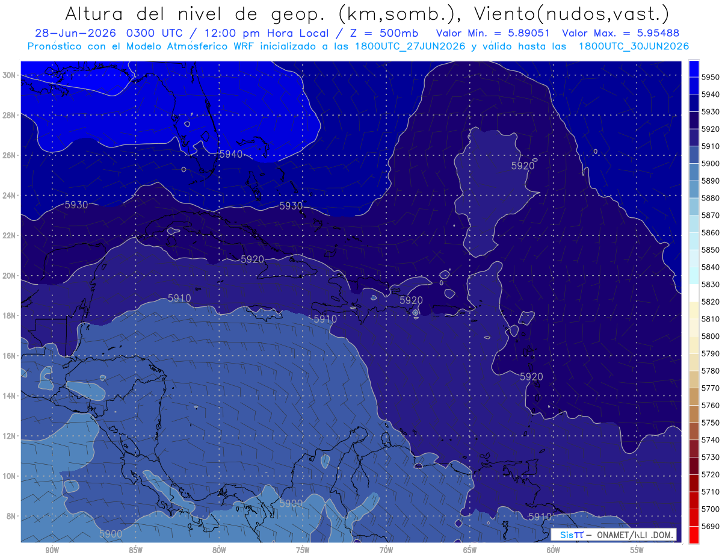Click 'Valor Min. = 5.89051' text
Screen dimensions: 722x558
tap(493, 33)
